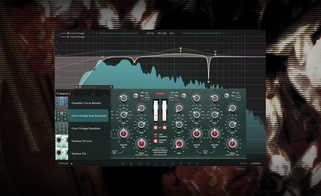The height and width of the screenshot is (196, 321).
Task: Click the left VU meter
Action: 156,111
